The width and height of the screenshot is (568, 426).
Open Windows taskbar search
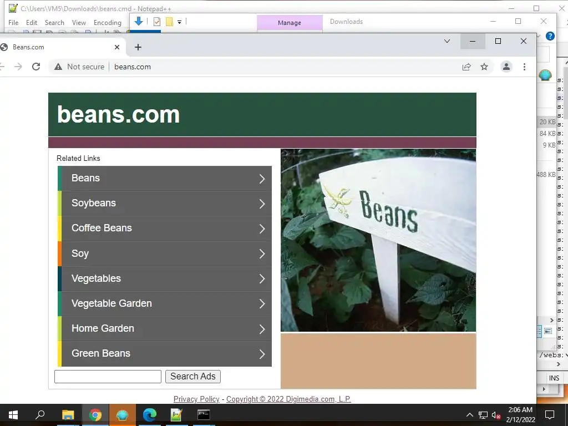[40, 415]
